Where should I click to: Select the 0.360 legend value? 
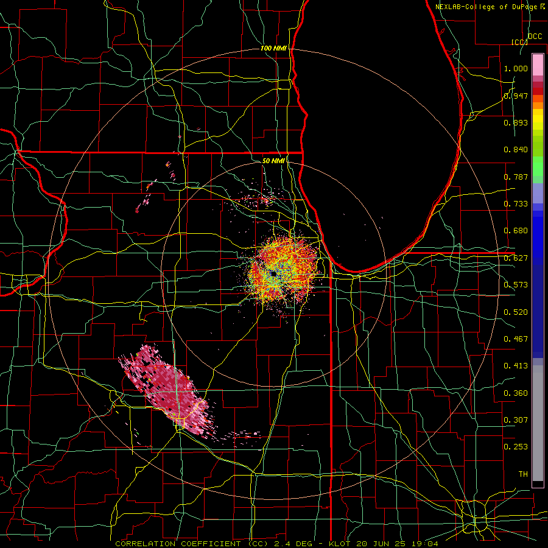516,393
